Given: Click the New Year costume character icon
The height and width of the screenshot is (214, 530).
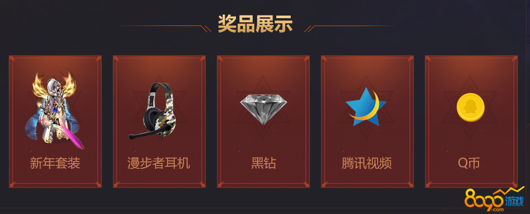Looking at the screenshot, I should 54,109.
